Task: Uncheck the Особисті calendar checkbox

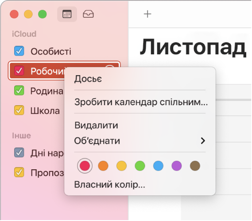Action: point(19,51)
